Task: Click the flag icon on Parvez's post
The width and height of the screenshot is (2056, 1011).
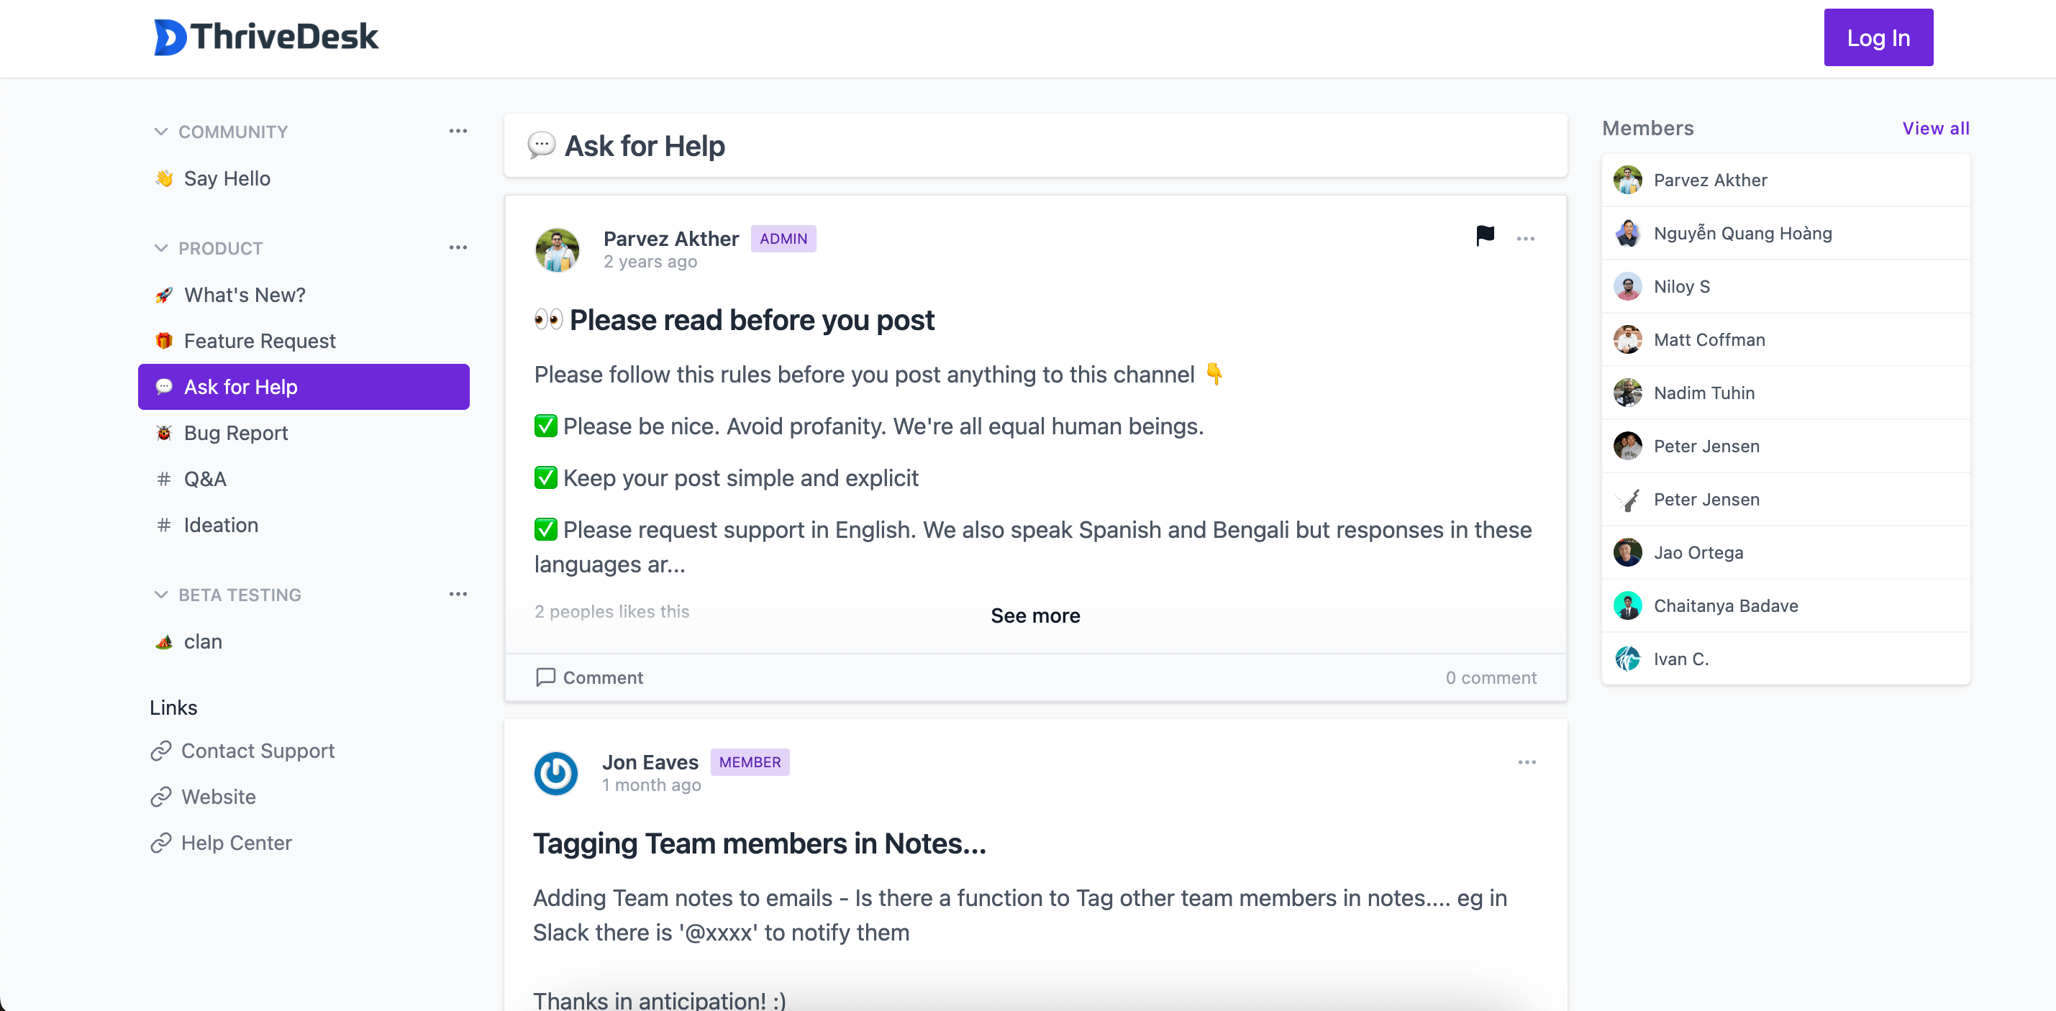Action: tap(1485, 236)
